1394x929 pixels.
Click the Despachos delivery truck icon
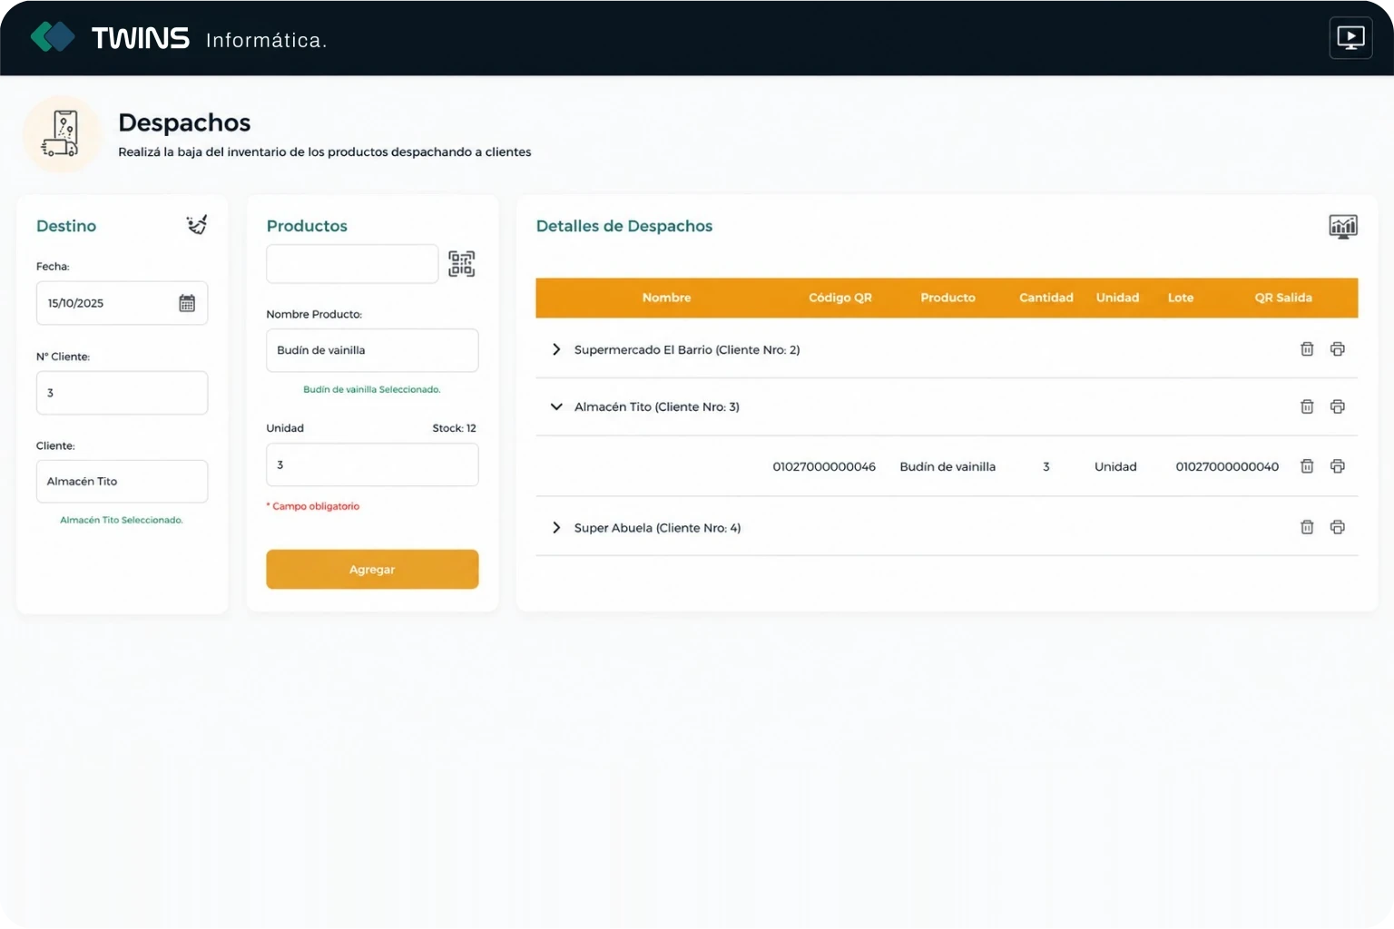pyautogui.click(x=62, y=133)
